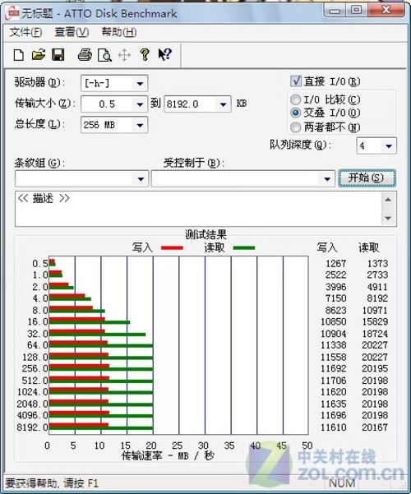The image size is (411, 494).
Task: Close the ATTO Disk Benchmark window
Action: tap(386, 11)
